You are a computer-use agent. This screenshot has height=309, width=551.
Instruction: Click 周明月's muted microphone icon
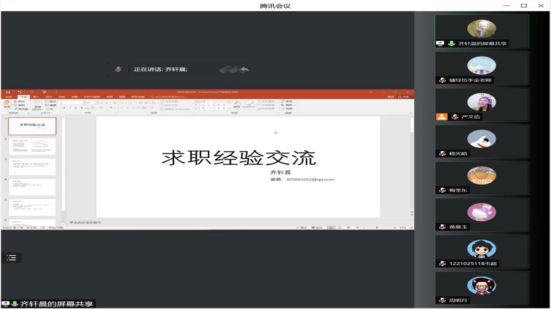click(x=442, y=300)
